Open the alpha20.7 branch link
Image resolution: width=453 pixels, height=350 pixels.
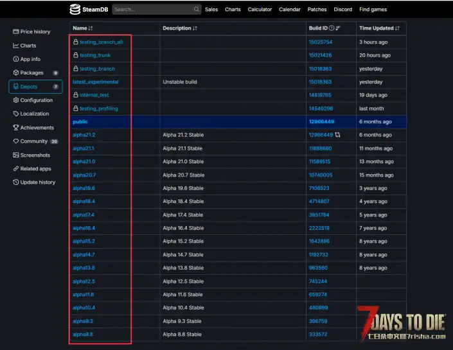pyautogui.click(x=84, y=175)
